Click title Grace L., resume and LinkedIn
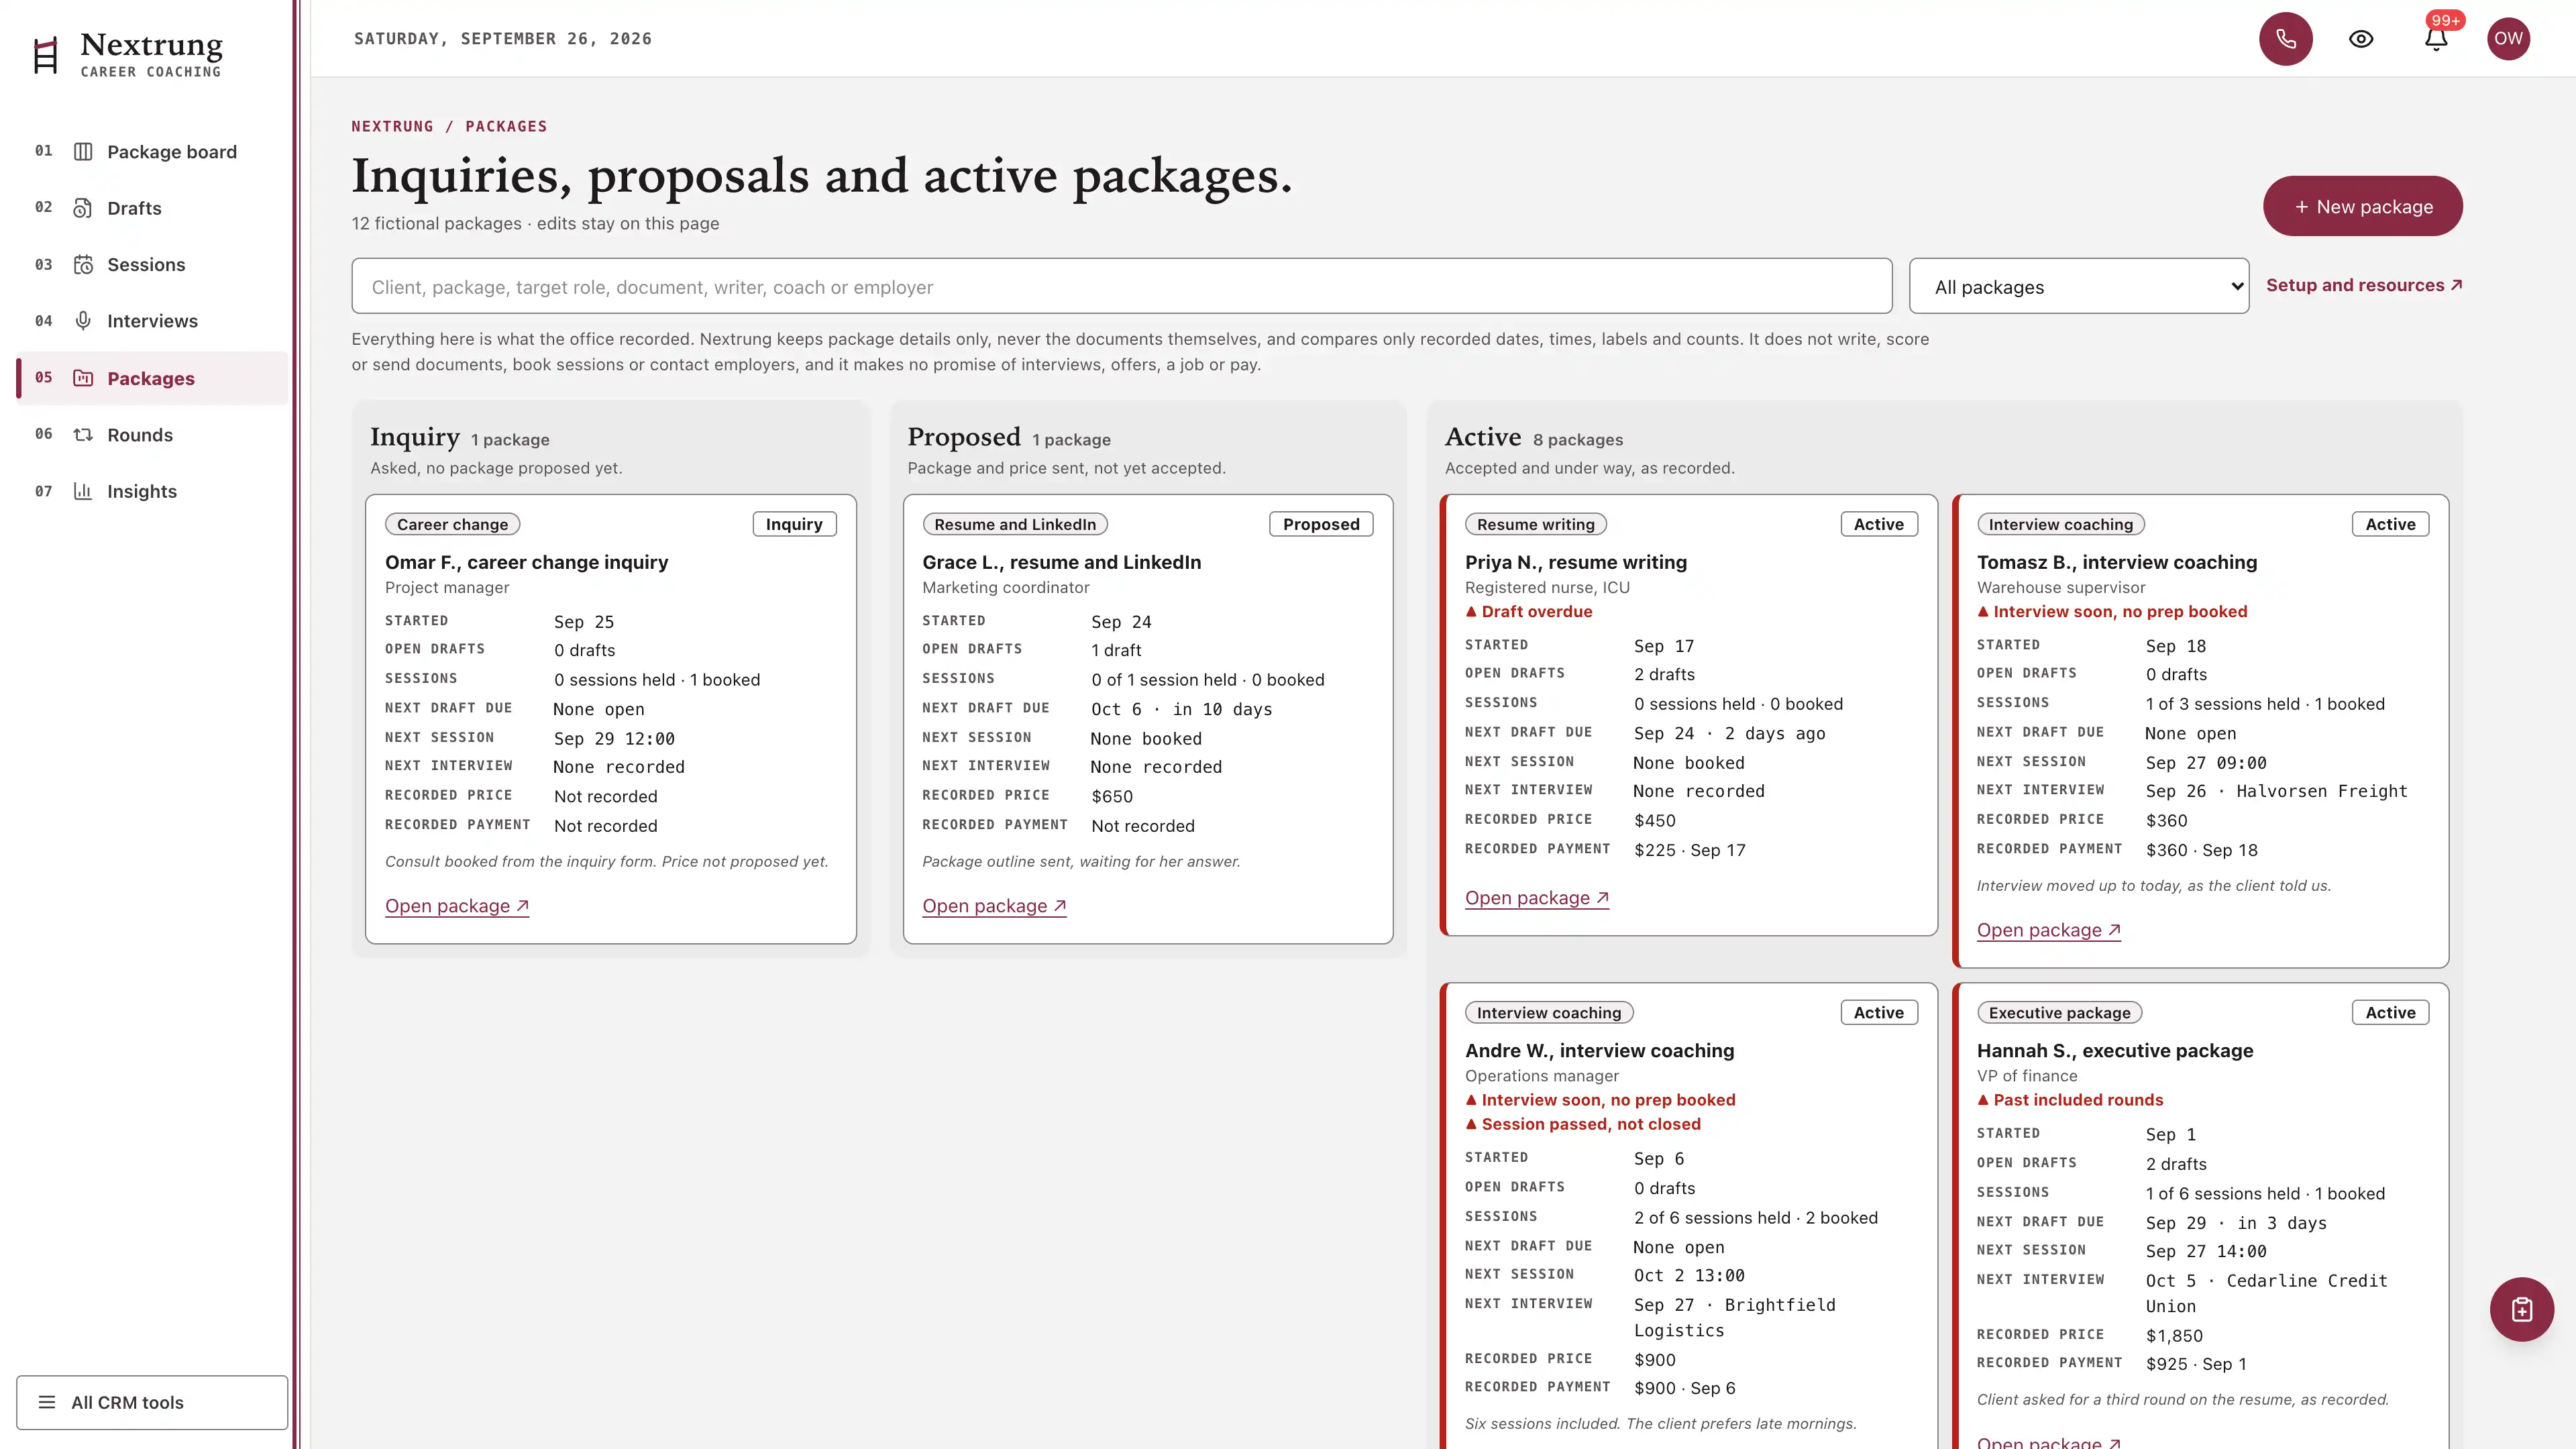Screen dimensions: 2576x1449 [x=1061, y=562]
